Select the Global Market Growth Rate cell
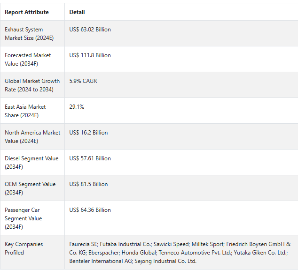 (x=32, y=85)
